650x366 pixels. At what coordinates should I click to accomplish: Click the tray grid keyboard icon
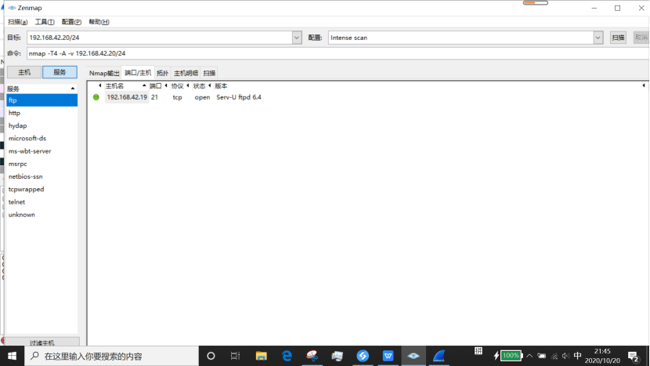pyautogui.click(x=478, y=351)
